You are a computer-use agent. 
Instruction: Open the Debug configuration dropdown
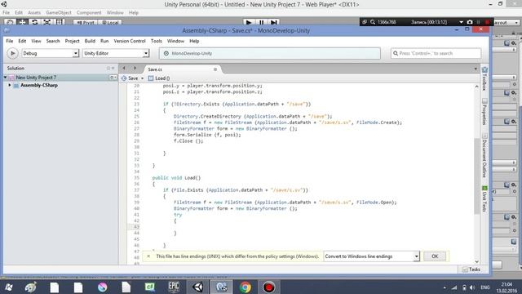pyautogui.click(x=51, y=53)
